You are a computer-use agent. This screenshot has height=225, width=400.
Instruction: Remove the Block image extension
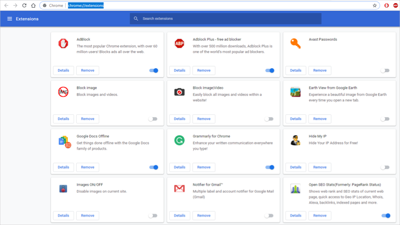pyautogui.click(x=87, y=119)
